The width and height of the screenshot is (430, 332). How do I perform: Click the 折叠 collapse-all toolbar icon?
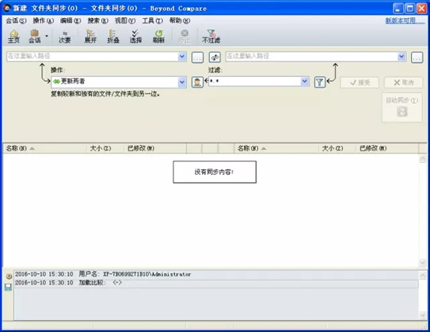(x=113, y=37)
